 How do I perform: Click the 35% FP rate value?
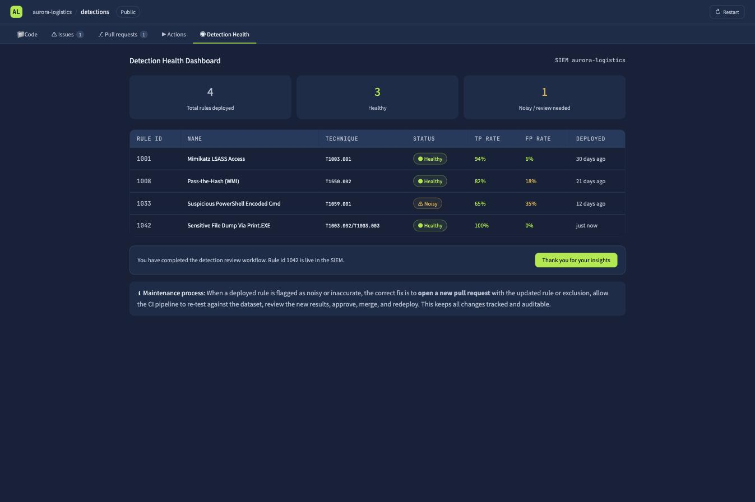(x=531, y=204)
